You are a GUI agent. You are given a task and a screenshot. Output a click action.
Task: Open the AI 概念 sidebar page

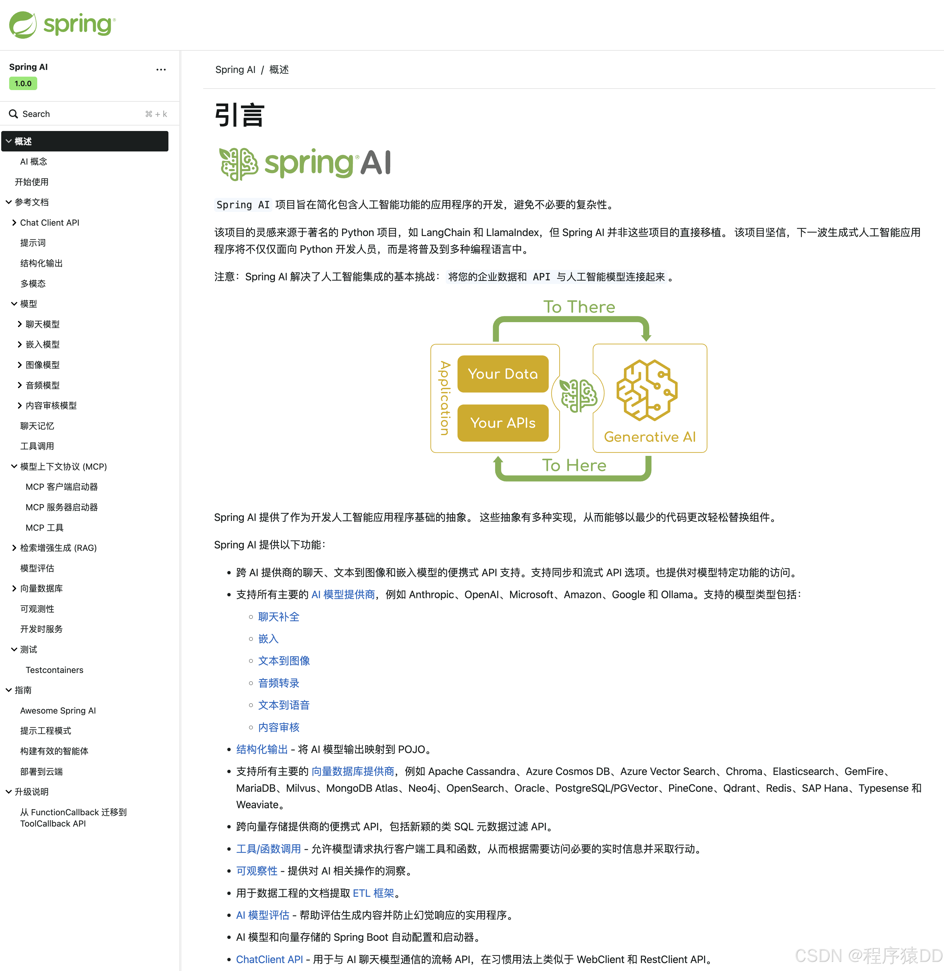pos(34,162)
